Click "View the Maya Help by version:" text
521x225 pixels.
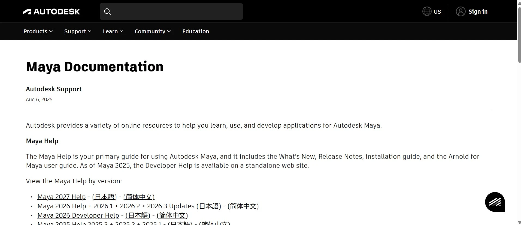point(74,181)
